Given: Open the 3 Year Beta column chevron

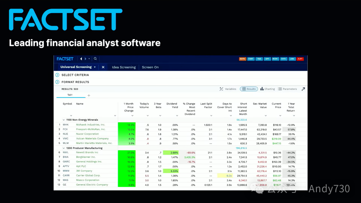Looking at the screenshot, I should click(160, 116).
